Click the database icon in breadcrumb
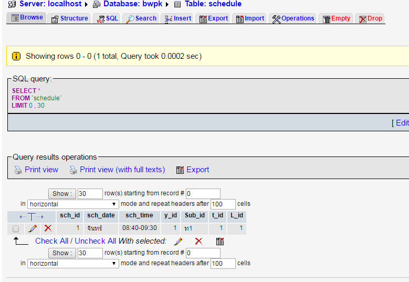Viewport: 409px width, 282px height. click(97, 4)
